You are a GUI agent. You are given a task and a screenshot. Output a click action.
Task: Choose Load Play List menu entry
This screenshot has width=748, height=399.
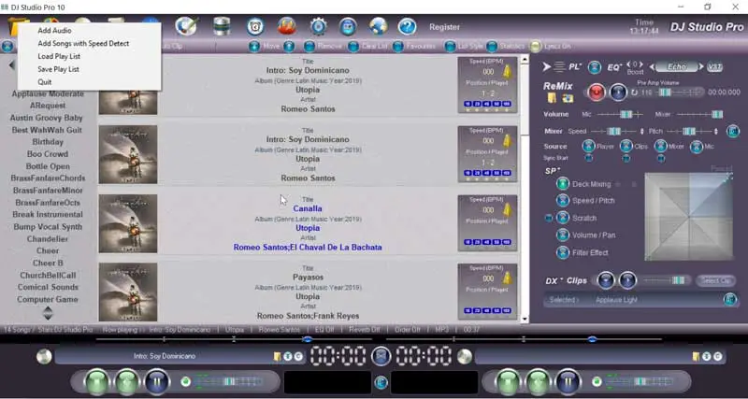click(x=59, y=56)
